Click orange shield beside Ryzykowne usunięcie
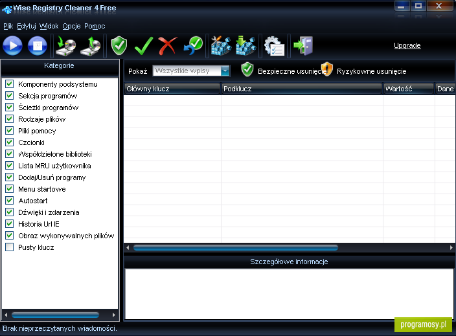The width and height of the screenshot is (456, 336). (327, 69)
